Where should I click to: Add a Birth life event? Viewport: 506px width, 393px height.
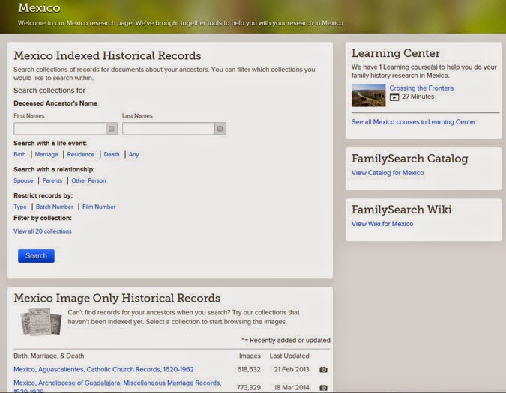click(19, 155)
